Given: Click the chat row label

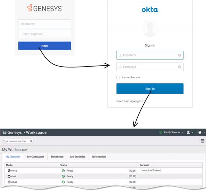Looking at the screenshot, I should tap(14, 176).
